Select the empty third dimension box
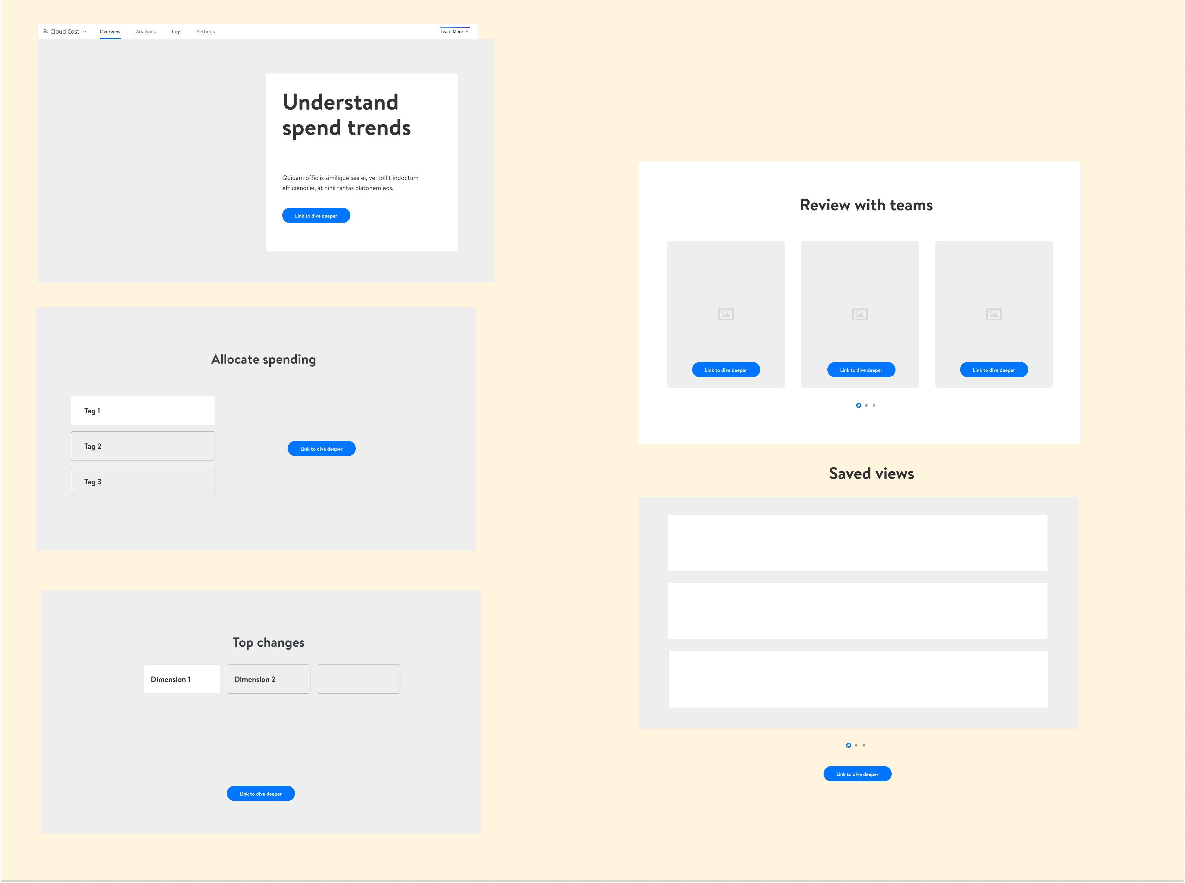The height and width of the screenshot is (883, 1185). pos(358,679)
